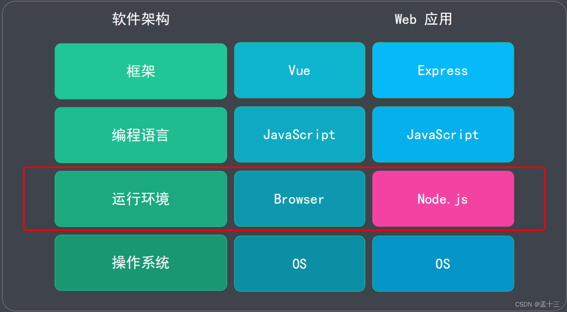Select the Browser box
Viewport: 567px width, 312px height.
pyautogui.click(x=300, y=199)
